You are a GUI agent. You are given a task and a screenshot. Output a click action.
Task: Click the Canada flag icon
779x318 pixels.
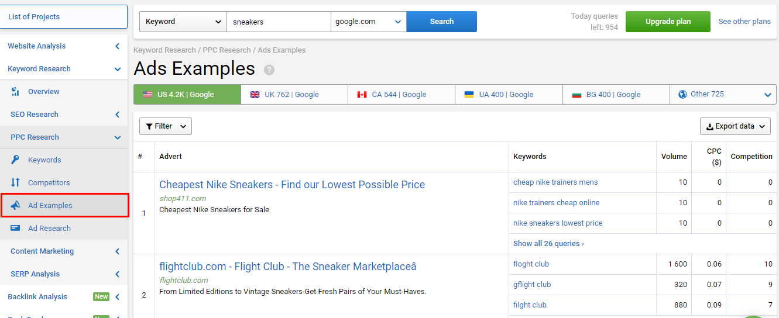362,95
